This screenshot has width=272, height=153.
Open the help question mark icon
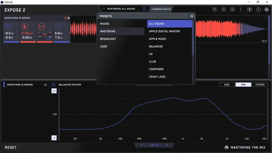[x=258, y=10]
